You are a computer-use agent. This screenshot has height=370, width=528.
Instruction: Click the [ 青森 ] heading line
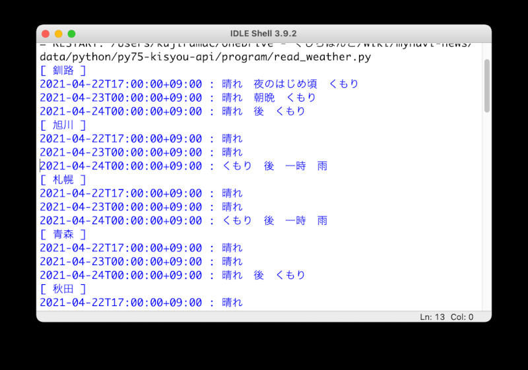coord(63,234)
